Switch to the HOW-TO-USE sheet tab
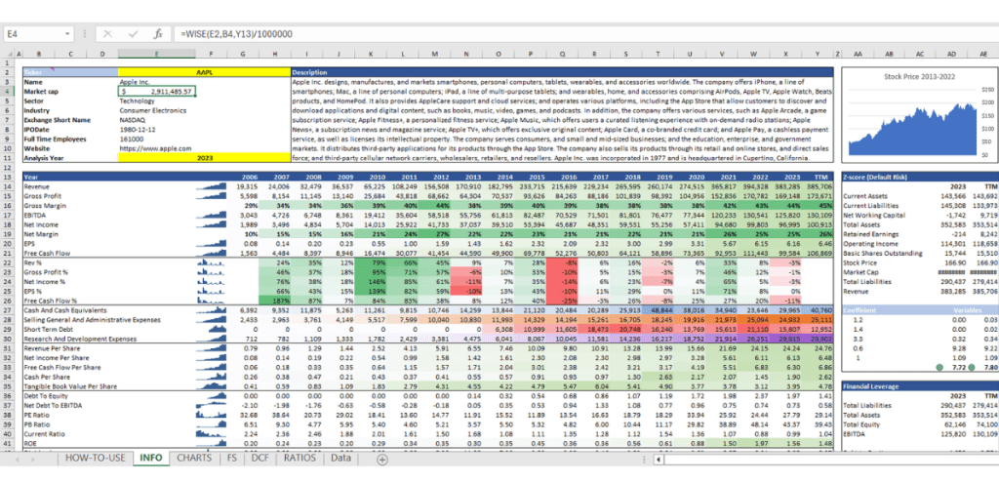 (94, 458)
